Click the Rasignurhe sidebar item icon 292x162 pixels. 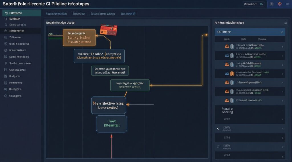pyautogui.click(x=6, y=31)
